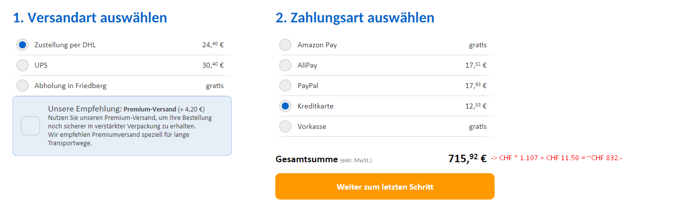Image resolution: width=680 pixels, height=206 pixels.
Task: Click the 'Amazon Pay' option label
Action: (317, 45)
